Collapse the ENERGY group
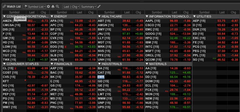The image size is (240, 112). point(52,16)
